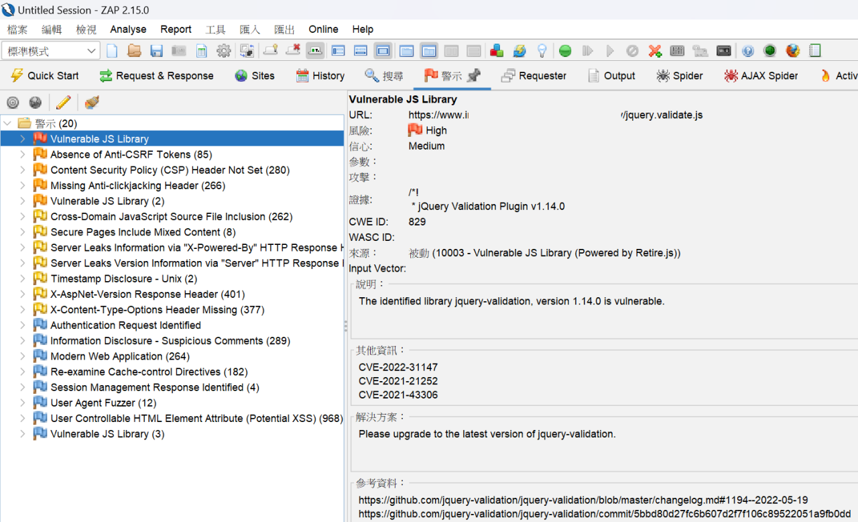The height and width of the screenshot is (522, 858).
Task: Save session with the floppy disk icon
Action: click(156, 51)
